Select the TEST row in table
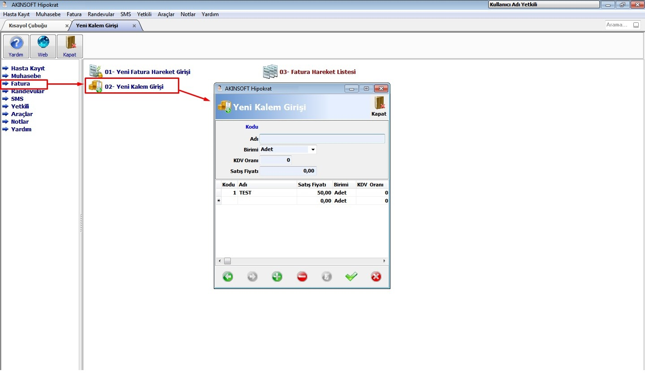 [x=302, y=193]
